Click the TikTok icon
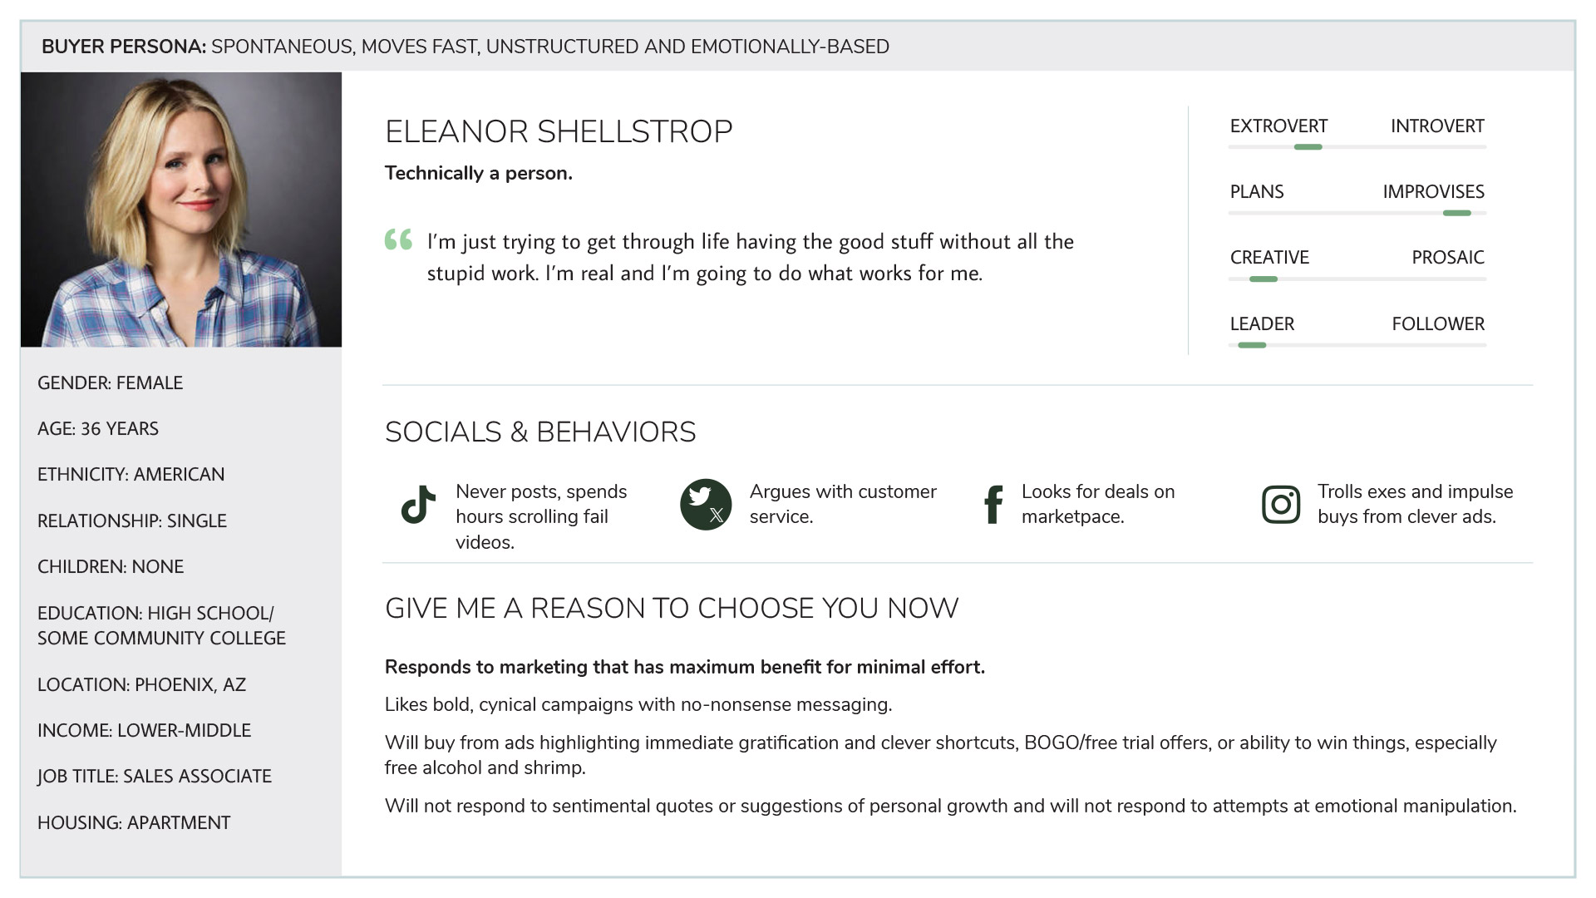The image size is (1596, 898). click(418, 504)
